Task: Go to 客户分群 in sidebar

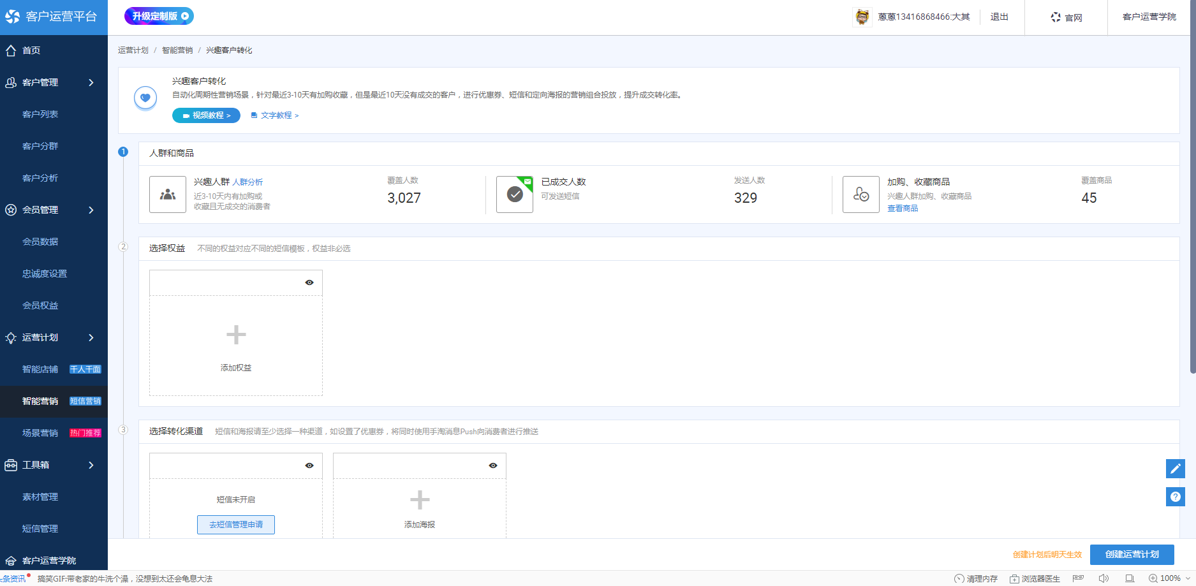Action: pyautogui.click(x=40, y=146)
